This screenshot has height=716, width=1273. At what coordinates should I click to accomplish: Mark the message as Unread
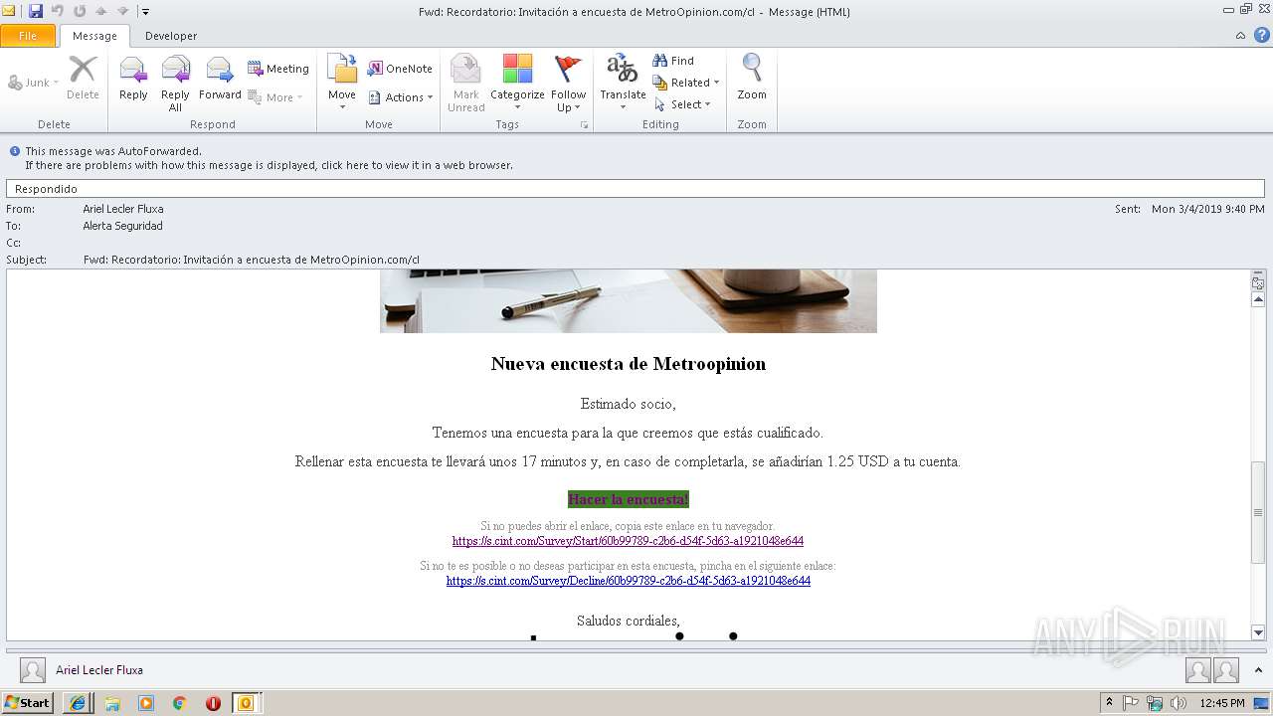coord(465,84)
